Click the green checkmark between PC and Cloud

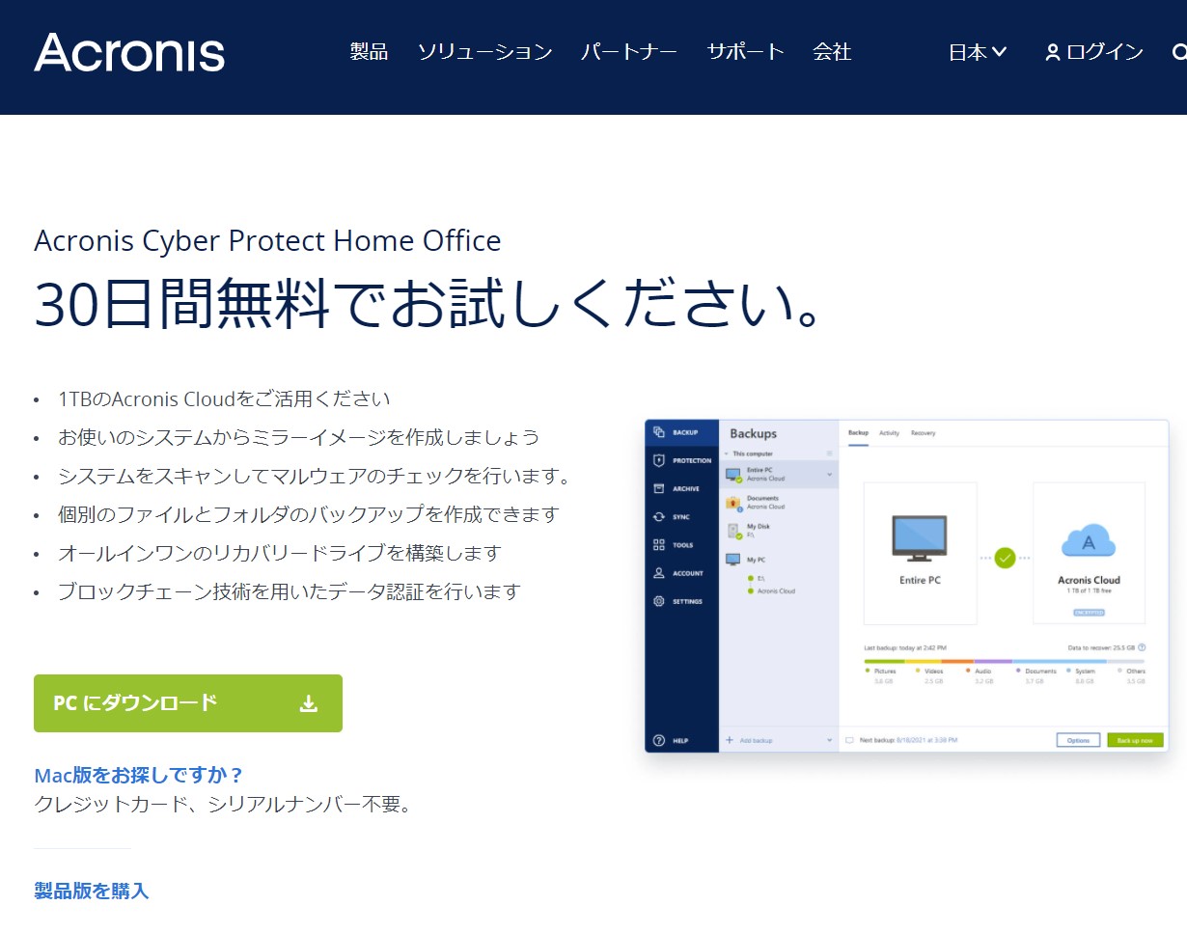pyautogui.click(x=1005, y=558)
